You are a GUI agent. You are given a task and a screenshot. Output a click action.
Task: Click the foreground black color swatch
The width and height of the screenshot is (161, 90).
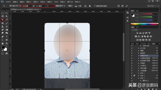pos(3,47)
